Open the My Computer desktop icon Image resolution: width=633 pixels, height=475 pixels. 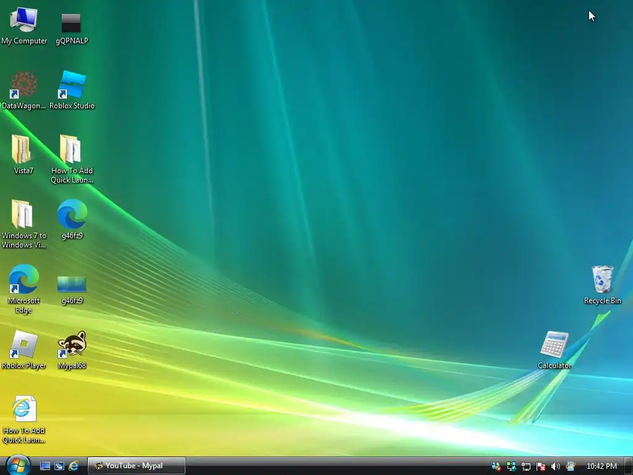pos(24,25)
